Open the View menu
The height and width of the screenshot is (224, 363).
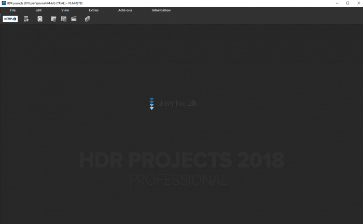pyautogui.click(x=65, y=10)
